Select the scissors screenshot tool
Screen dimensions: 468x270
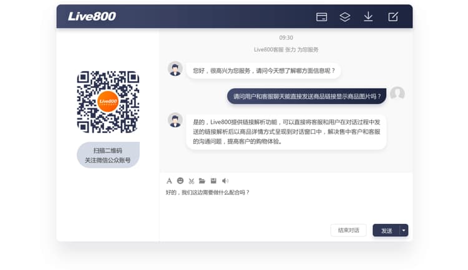coord(191,180)
